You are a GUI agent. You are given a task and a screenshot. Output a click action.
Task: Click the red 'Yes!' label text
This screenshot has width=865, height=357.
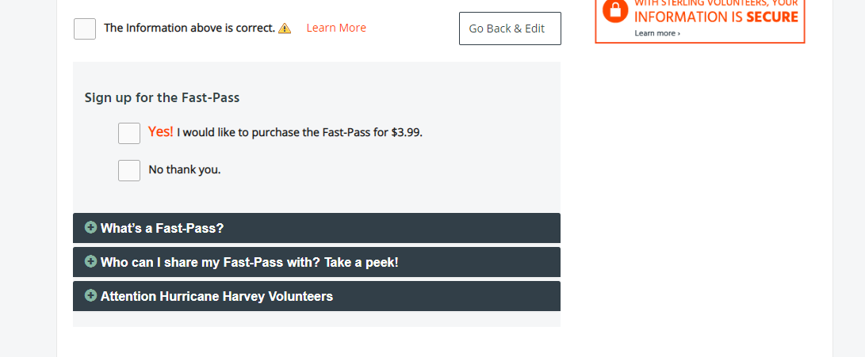click(x=160, y=131)
